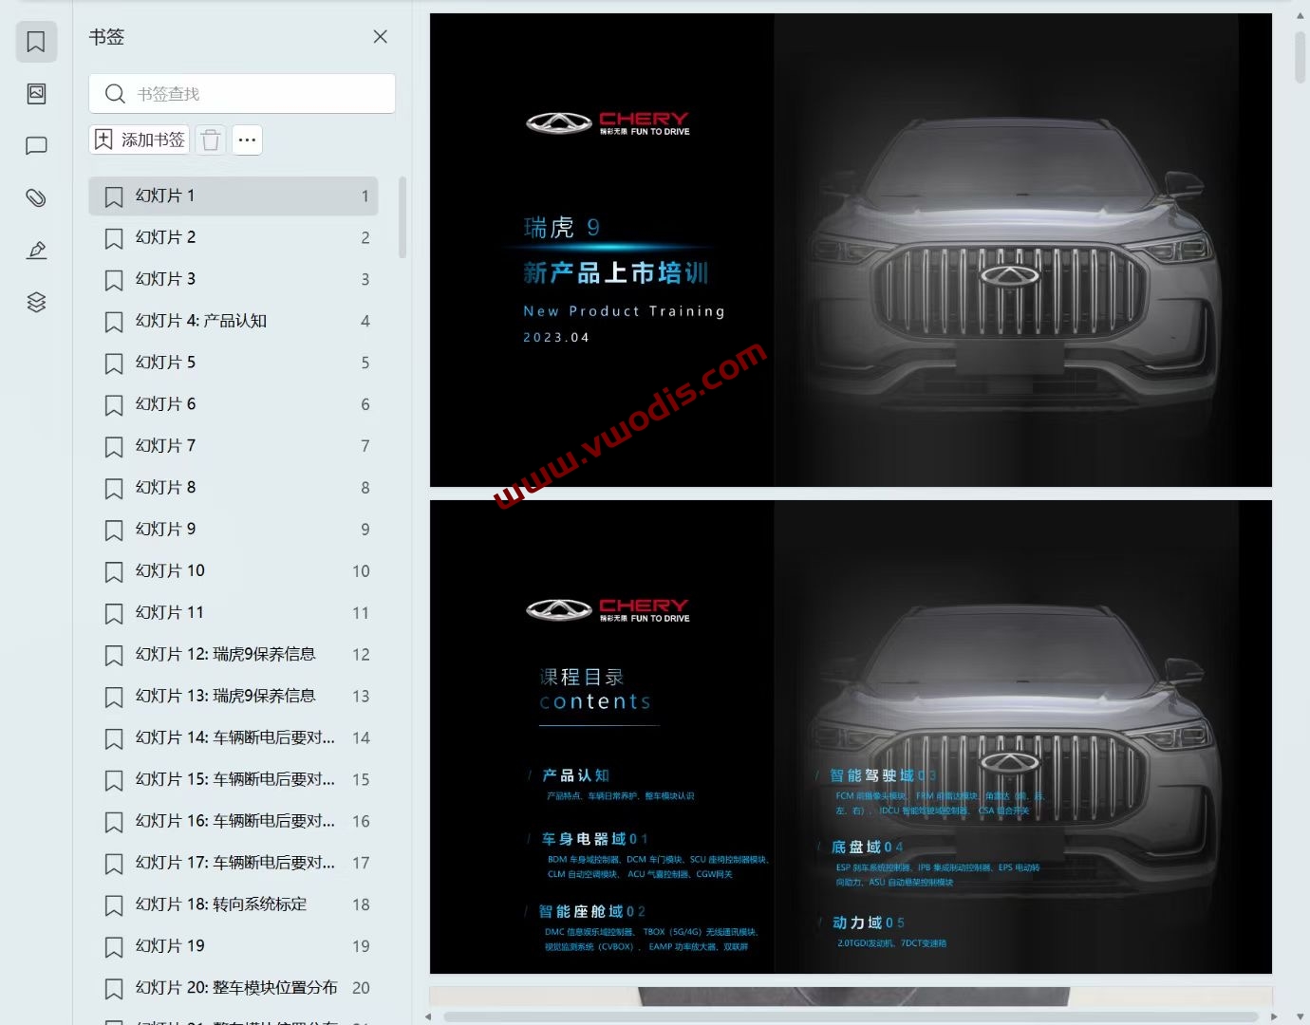Viewport: 1310px width, 1025px height.
Task: Open the Bookmarks sidebar panel icon
Action: pyautogui.click(x=36, y=42)
